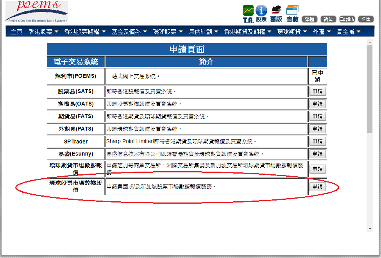This screenshot has height=258, width=381.
Task: Apply for SPTrader with 申請 button
Action: click(x=317, y=141)
